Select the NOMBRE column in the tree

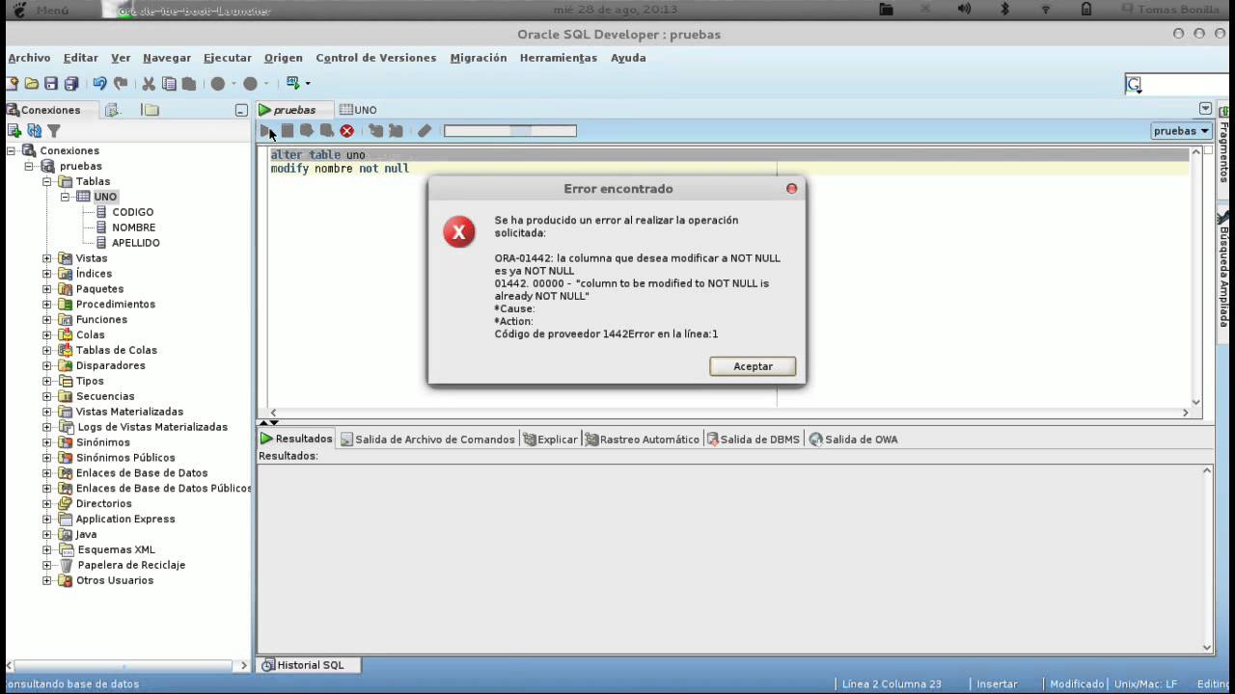click(133, 227)
